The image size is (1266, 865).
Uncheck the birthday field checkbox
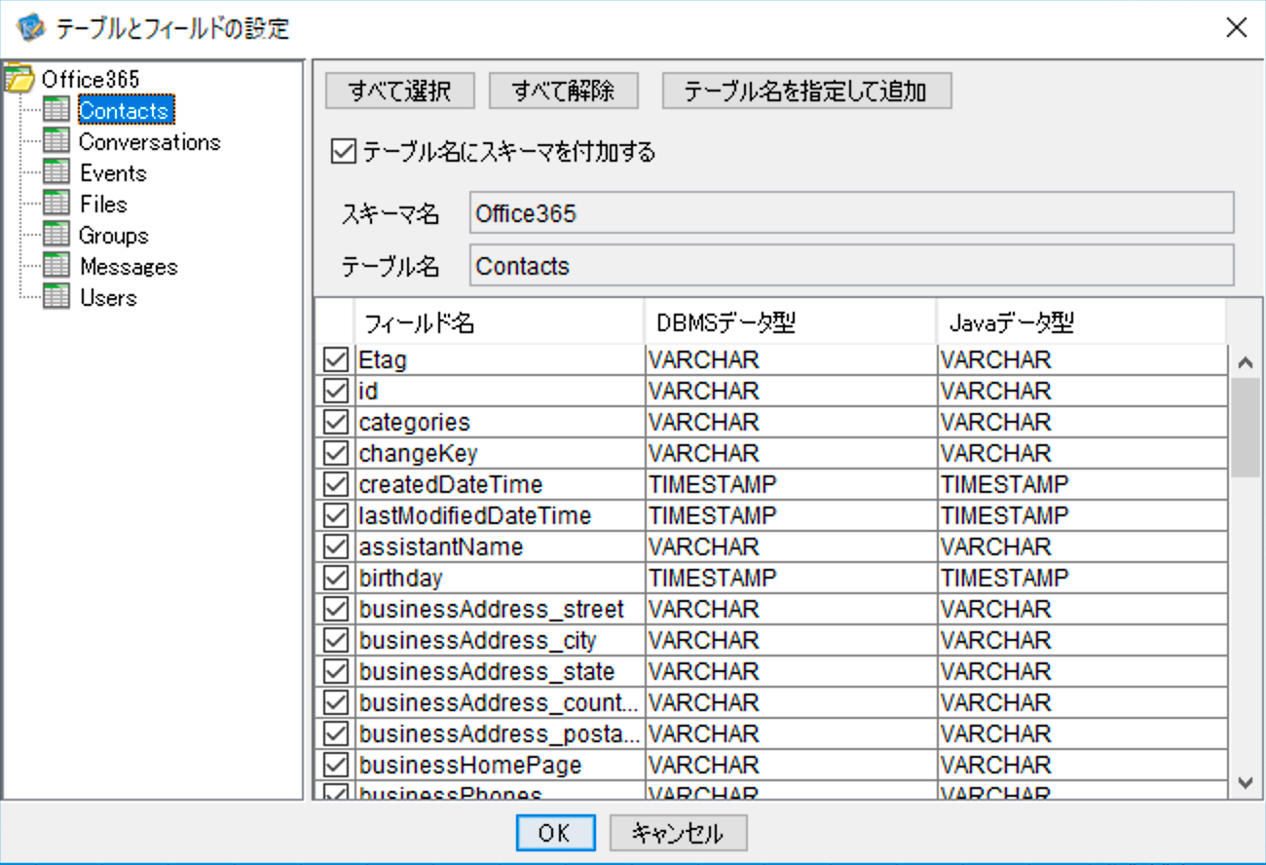(x=335, y=578)
